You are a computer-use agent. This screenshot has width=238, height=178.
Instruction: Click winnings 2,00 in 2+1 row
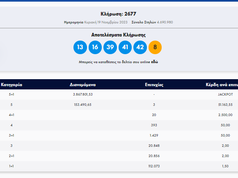(225, 156)
